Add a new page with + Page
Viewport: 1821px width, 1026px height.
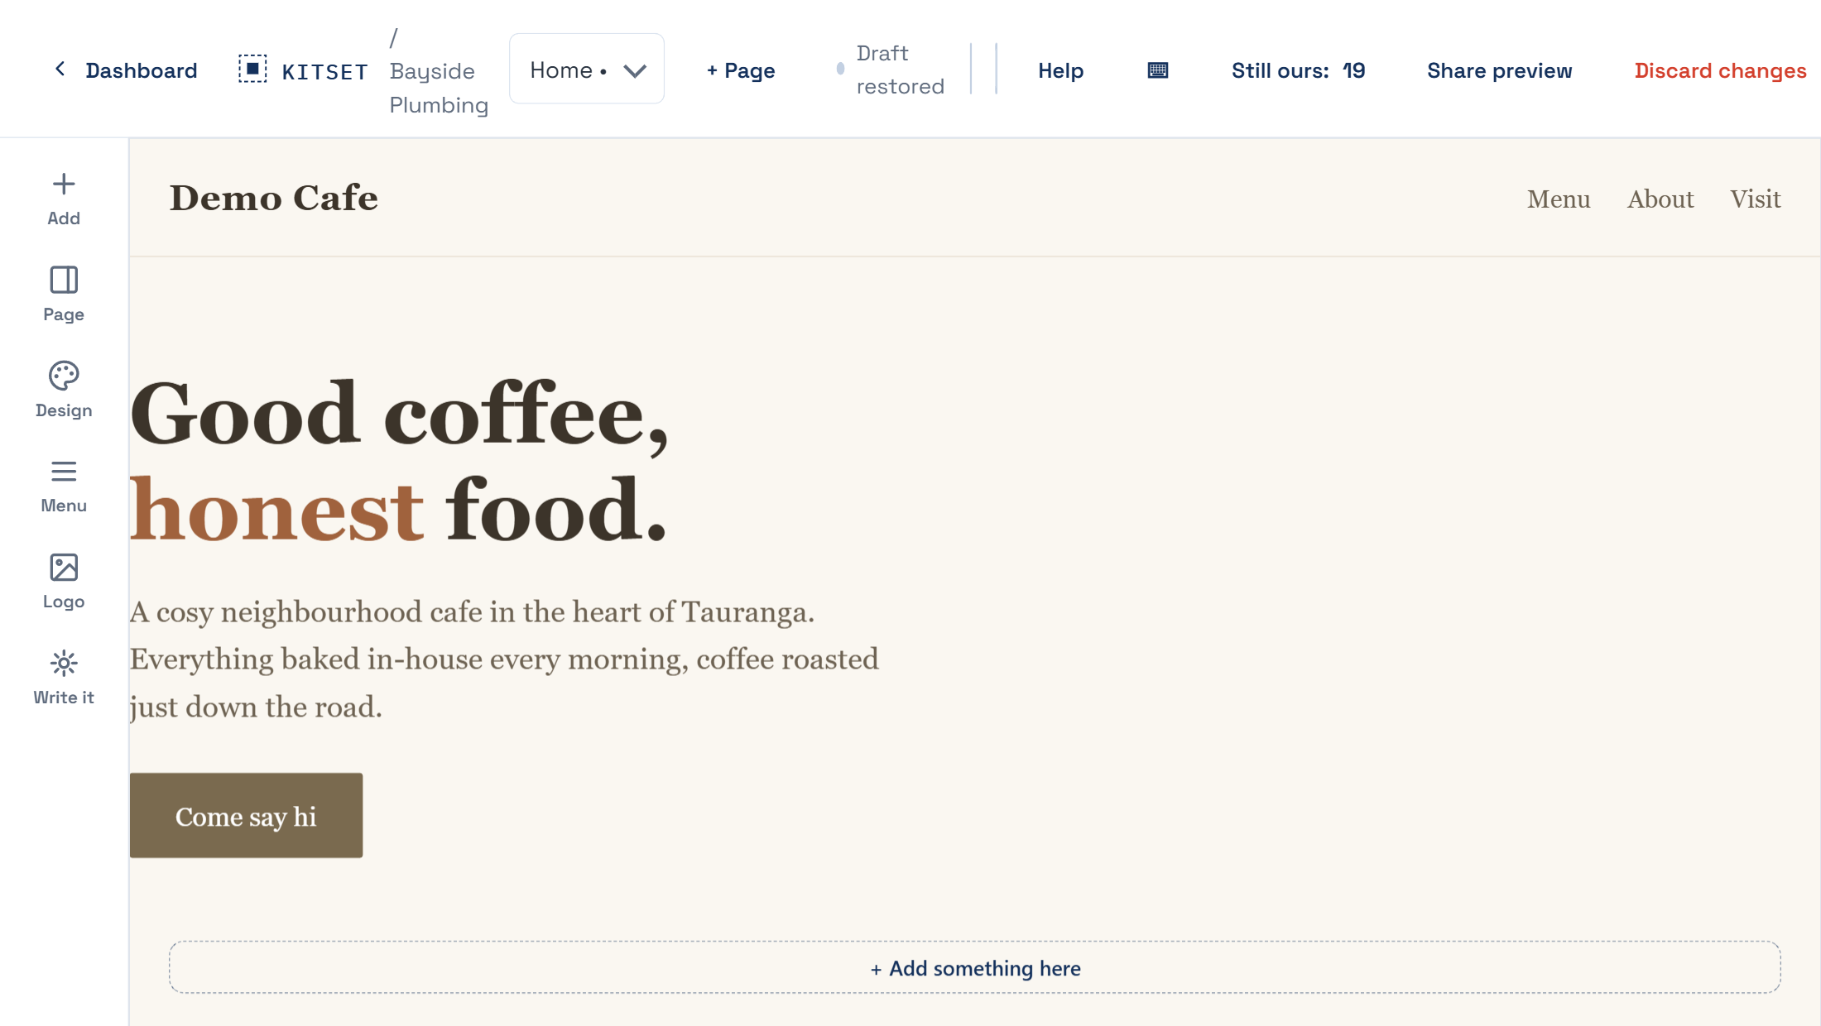(741, 71)
